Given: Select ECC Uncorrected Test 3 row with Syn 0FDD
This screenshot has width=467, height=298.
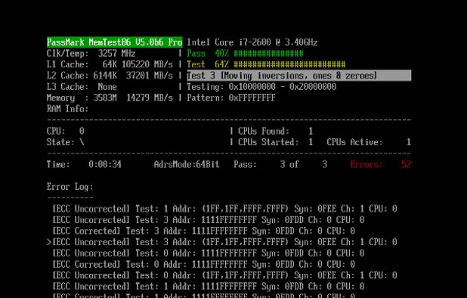Looking at the screenshot, I should click(209, 220).
